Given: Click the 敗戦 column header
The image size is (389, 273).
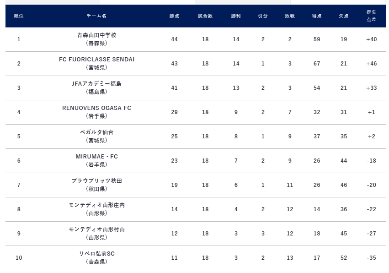Looking at the screenshot, I should click(290, 16).
